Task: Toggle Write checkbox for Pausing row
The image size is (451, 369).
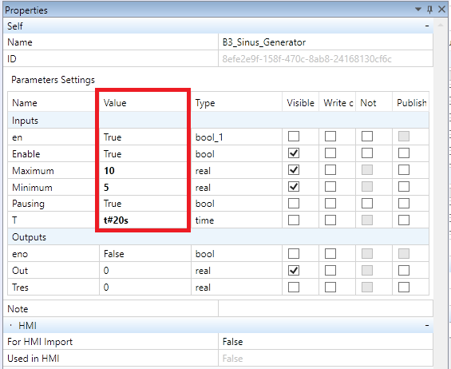Action: click(x=330, y=203)
